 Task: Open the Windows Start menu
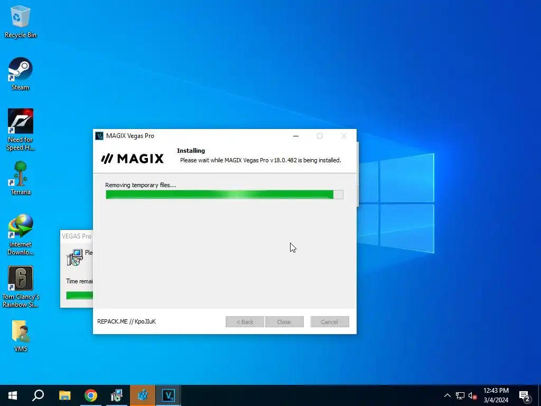click(x=13, y=395)
